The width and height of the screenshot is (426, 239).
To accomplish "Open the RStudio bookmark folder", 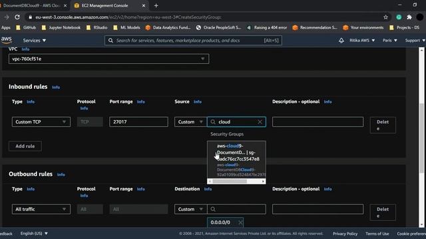I will (x=97, y=27).
